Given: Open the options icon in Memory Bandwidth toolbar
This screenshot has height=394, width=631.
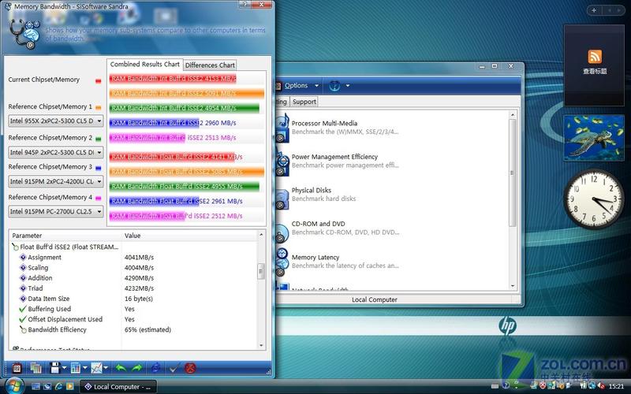Looking at the screenshot, I should pos(17,368).
